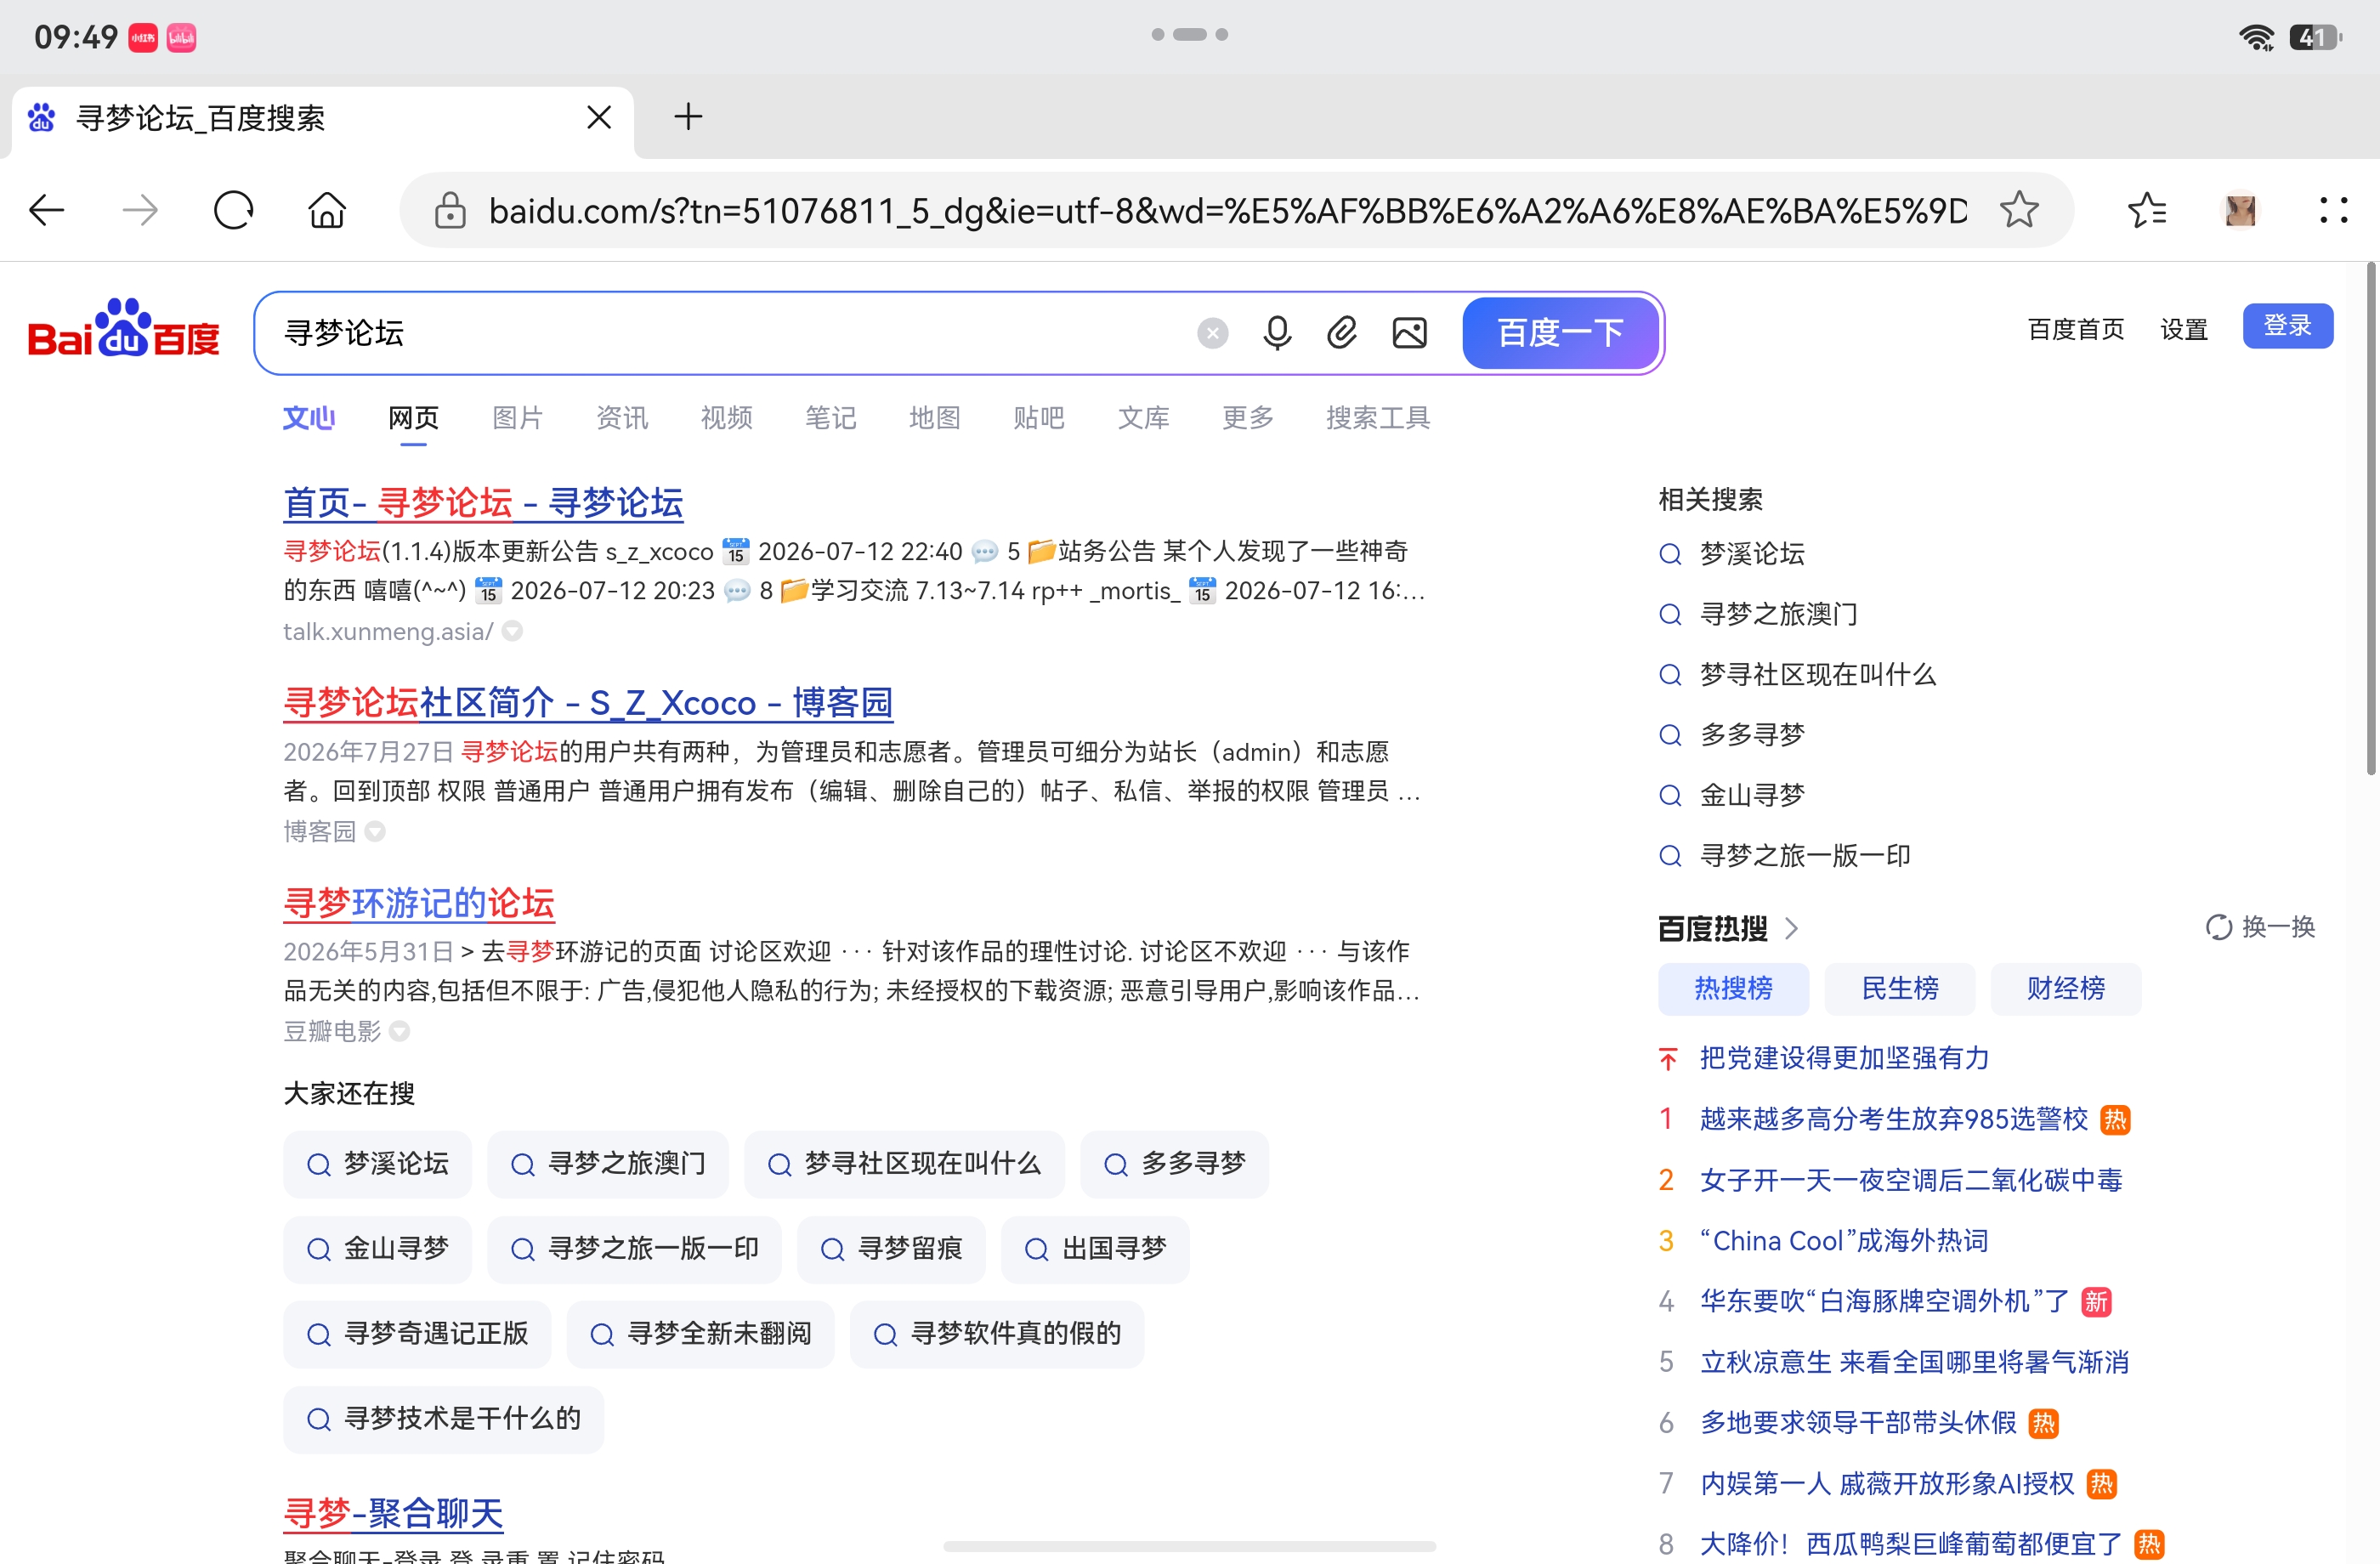
Task: Click the browser forward arrow
Action: (140, 210)
